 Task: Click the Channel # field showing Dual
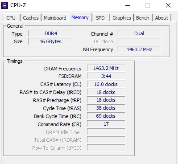point(139,33)
